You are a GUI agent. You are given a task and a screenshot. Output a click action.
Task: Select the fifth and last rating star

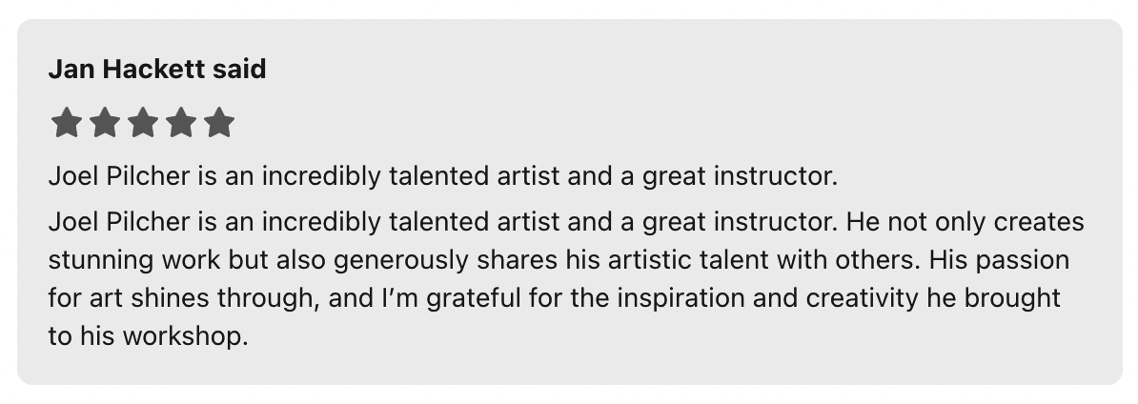tap(219, 123)
